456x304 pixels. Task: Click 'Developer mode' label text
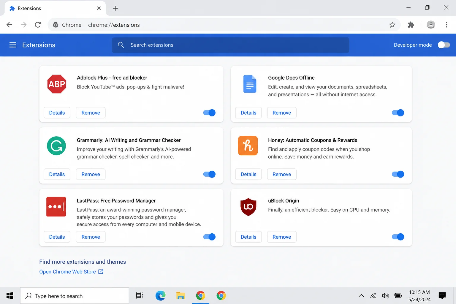point(413,45)
